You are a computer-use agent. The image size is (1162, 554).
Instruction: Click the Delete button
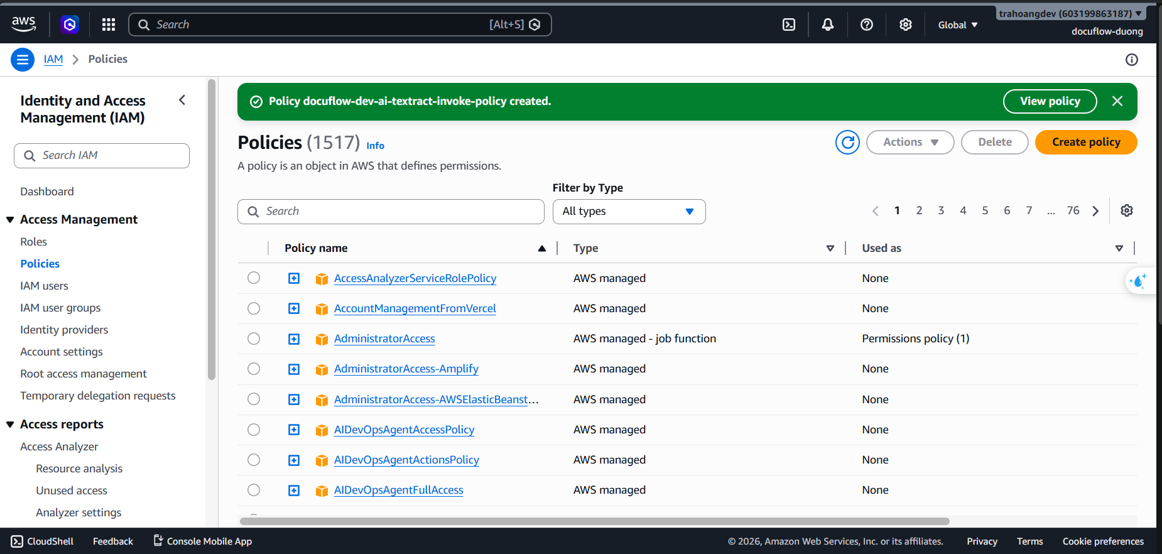[x=995, y=143]
